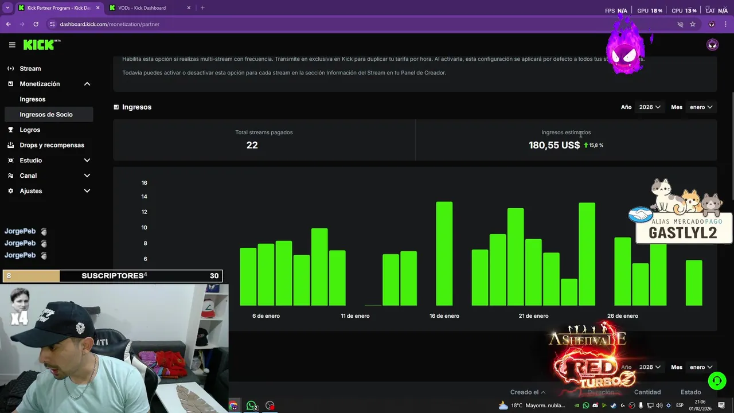Open the weather widget showing 18°C
Image resolution: width=734 pixels, height=413 pixels.
point(532,406)
